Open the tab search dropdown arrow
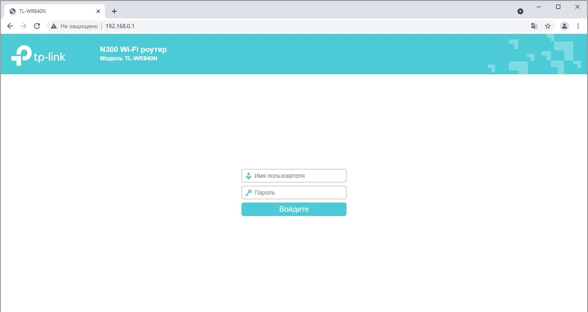Viewport: 588px width, 312px height. click(520, 11)
